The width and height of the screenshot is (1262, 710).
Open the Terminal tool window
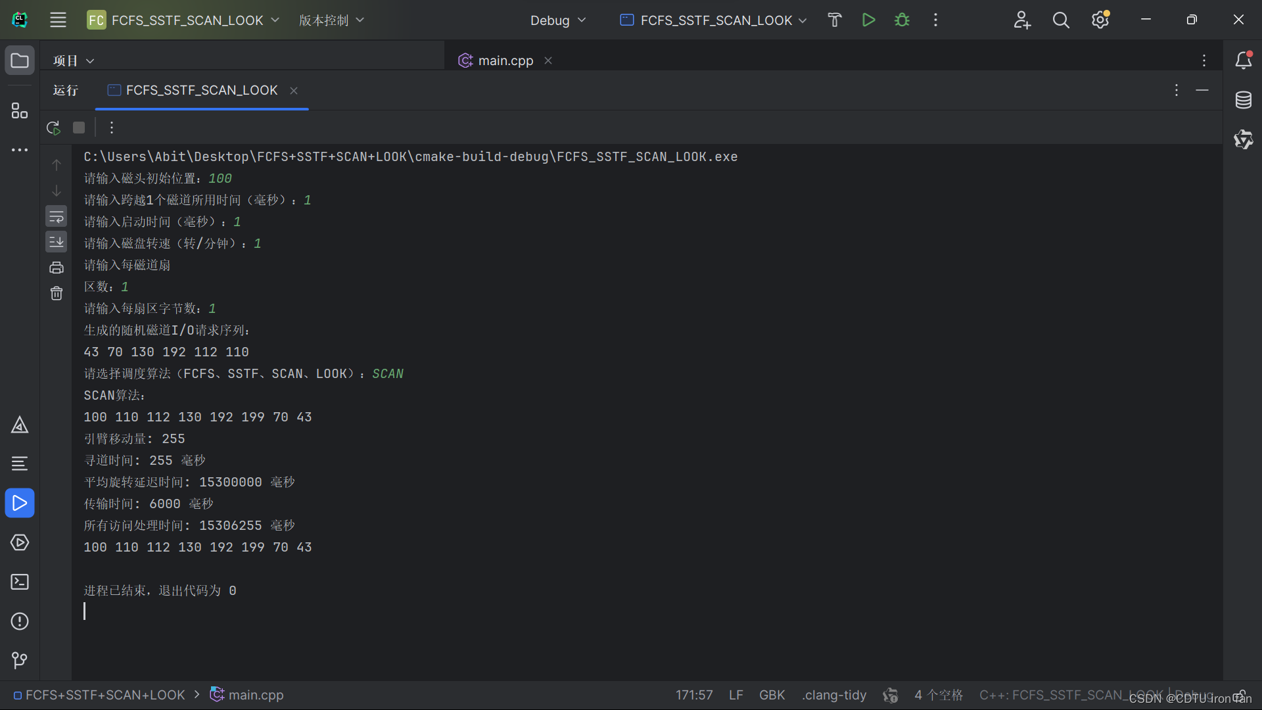tap(20, 582)
